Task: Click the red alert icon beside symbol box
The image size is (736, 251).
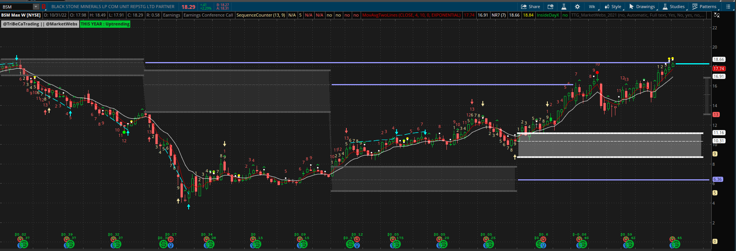Action: 44,7
